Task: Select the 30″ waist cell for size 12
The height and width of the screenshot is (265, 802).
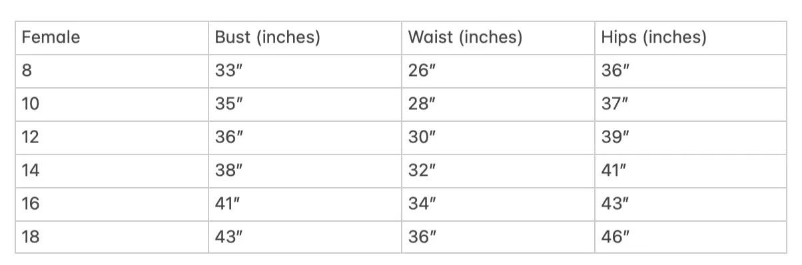Action: [498, 138]
